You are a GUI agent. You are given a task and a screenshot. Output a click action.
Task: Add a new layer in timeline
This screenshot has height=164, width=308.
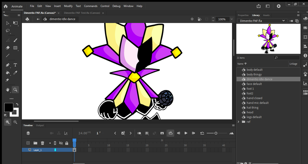pyautogui.click(x=28, y=143)
